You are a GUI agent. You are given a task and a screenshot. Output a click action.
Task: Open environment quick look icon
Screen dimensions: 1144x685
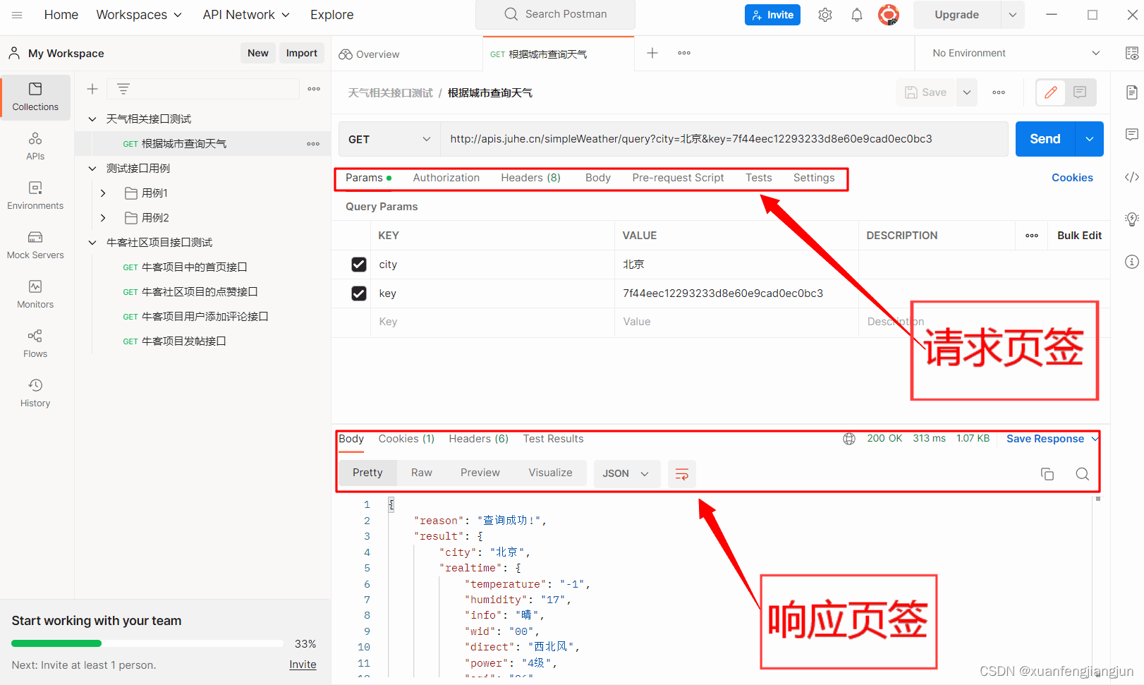coord(1132,53)
